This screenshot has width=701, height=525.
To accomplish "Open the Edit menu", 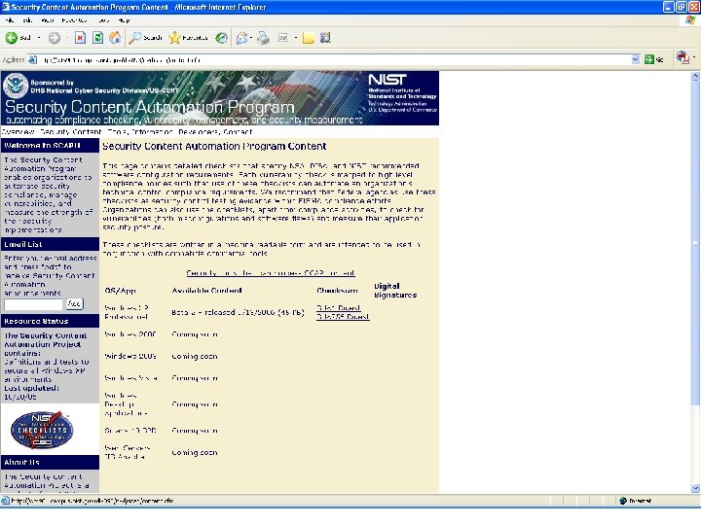I will click(27, 20).
